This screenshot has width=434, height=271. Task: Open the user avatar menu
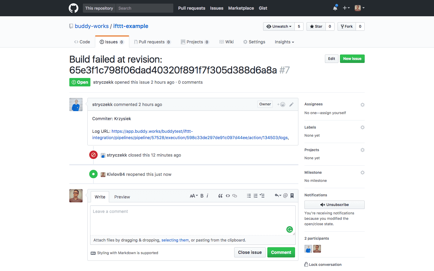[360, 8]
